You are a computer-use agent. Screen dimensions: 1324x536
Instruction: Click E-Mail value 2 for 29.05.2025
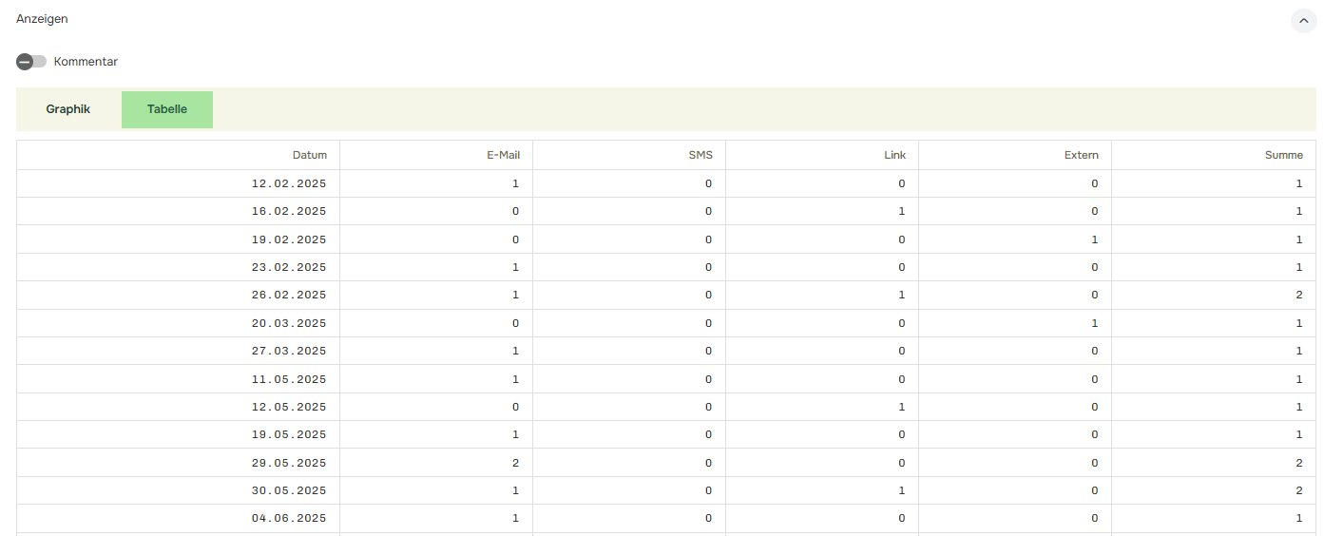(515, 463)
